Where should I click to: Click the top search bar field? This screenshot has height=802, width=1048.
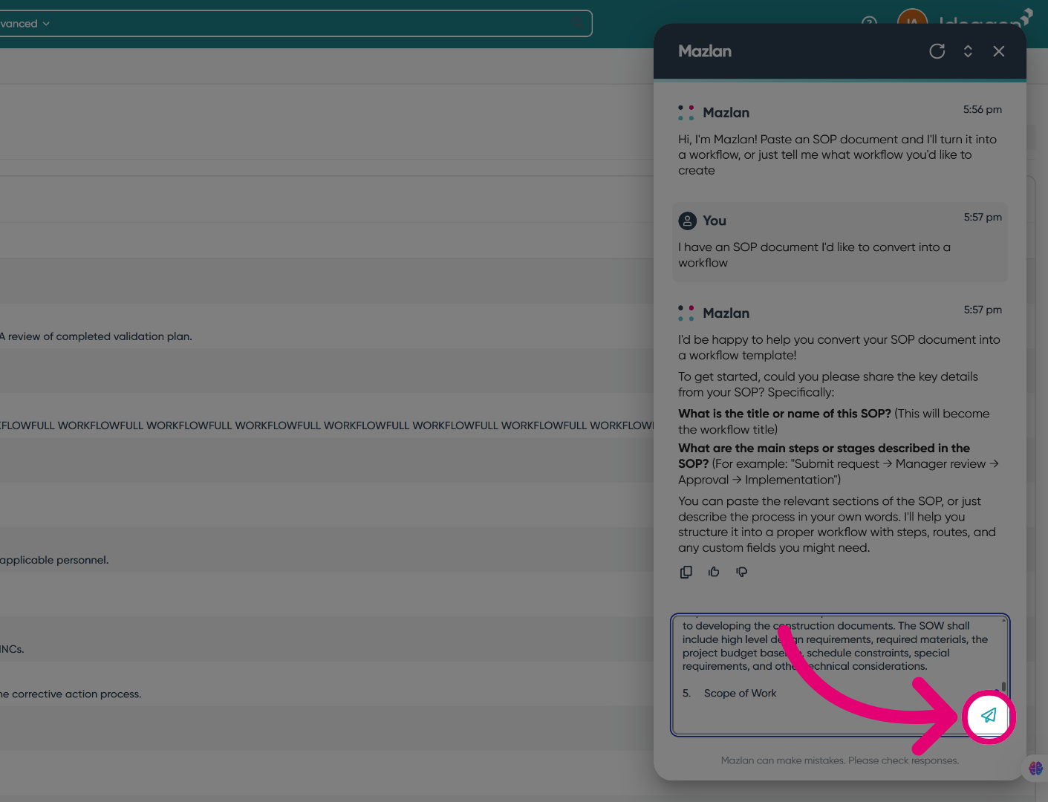(297, 24)
